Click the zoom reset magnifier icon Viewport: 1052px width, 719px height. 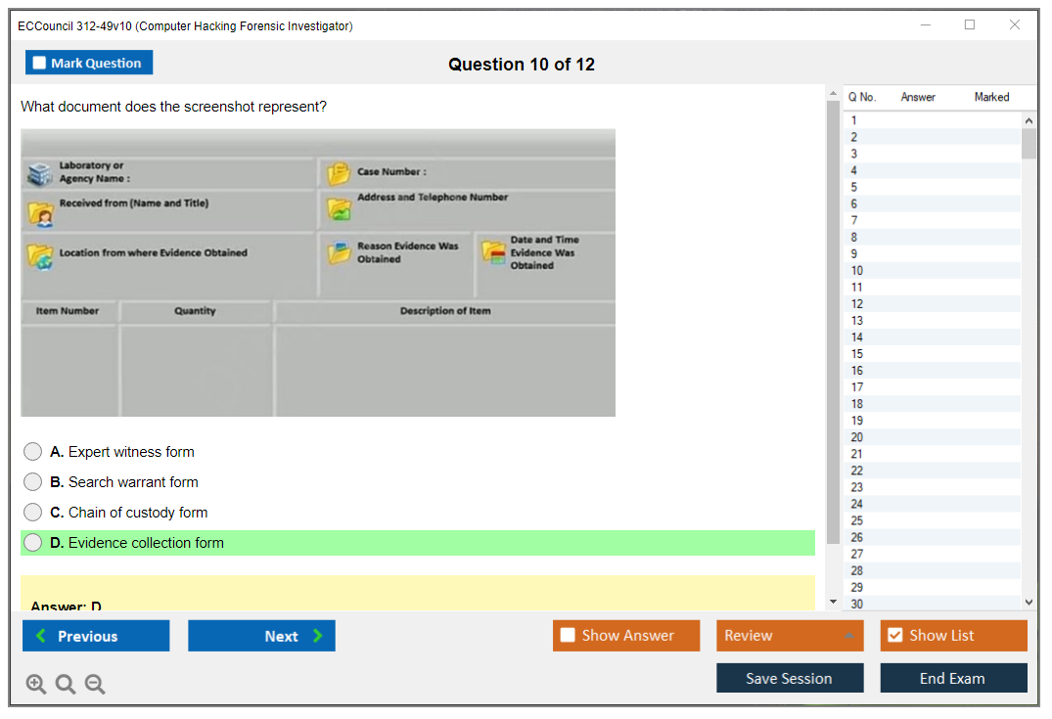66,685
